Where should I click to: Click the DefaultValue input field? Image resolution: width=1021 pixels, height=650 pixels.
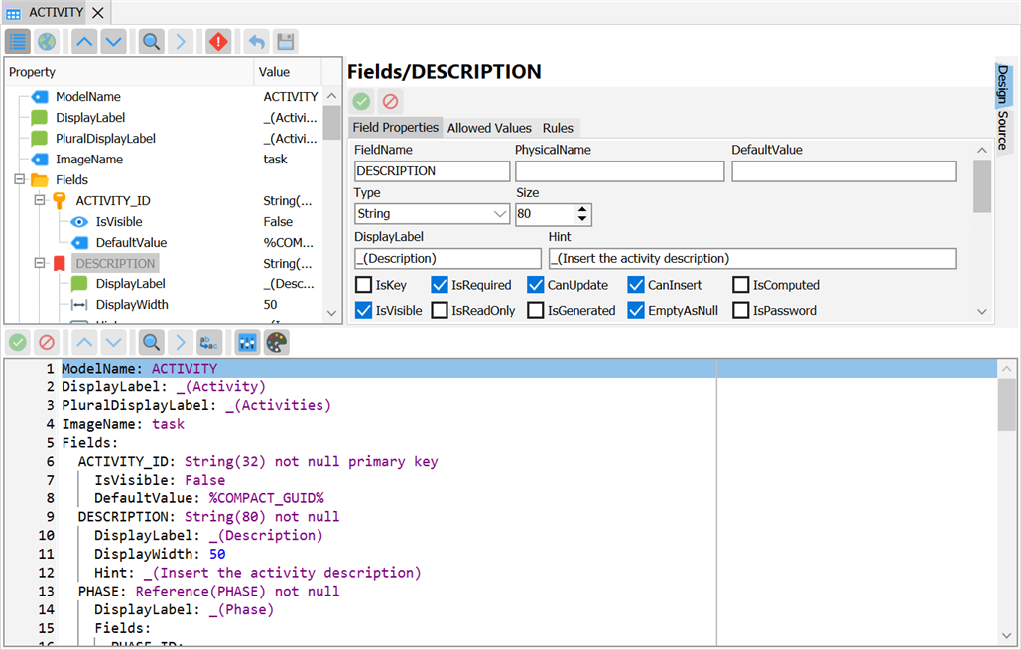843,171
